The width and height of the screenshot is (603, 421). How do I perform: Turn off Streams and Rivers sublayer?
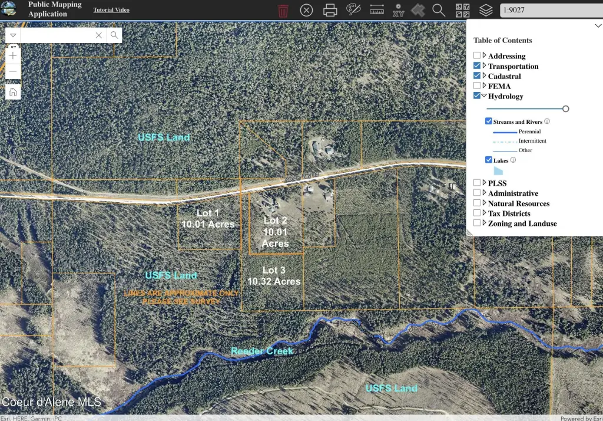[x=489, y=121]
